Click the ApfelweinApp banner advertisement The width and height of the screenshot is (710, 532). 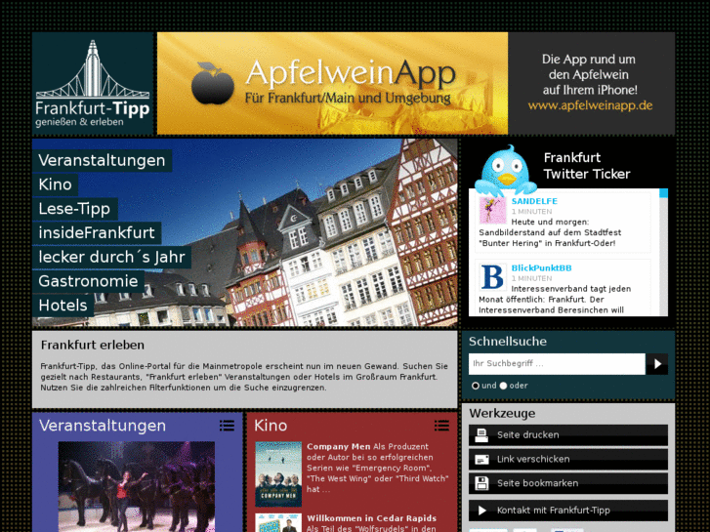[416, 83]
